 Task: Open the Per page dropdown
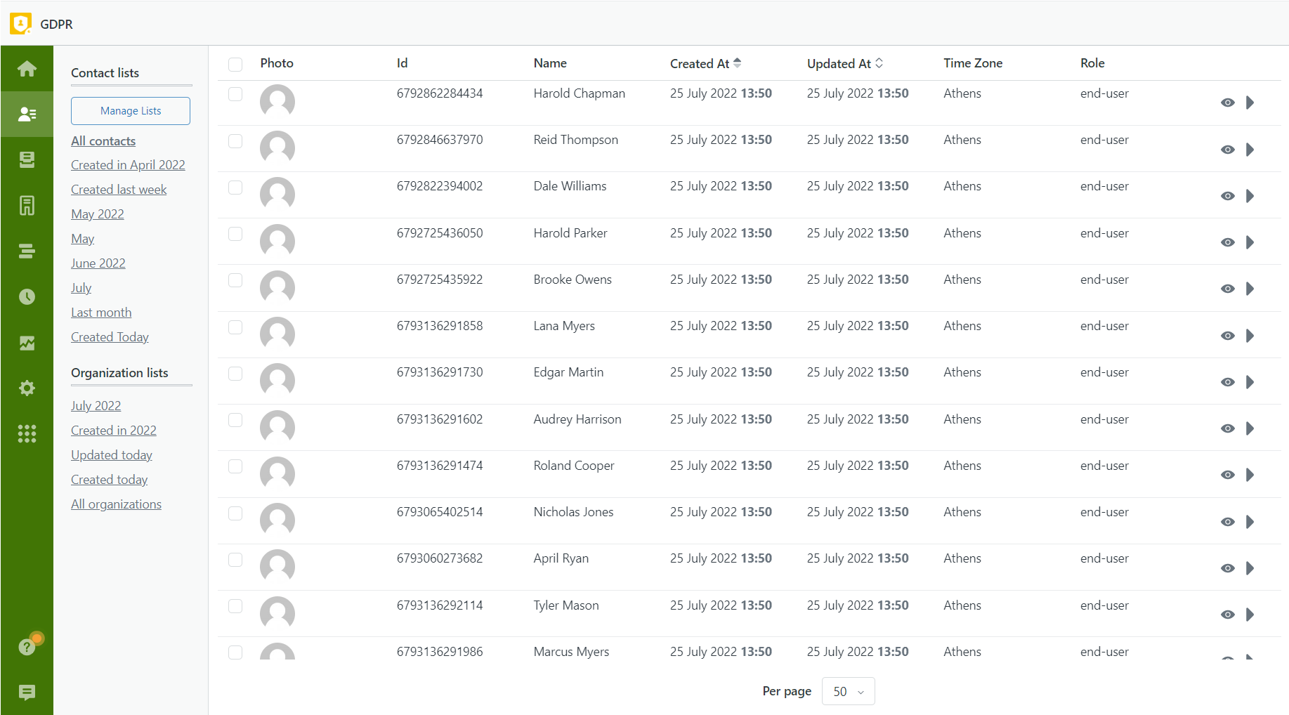click(x=848, y=691)
